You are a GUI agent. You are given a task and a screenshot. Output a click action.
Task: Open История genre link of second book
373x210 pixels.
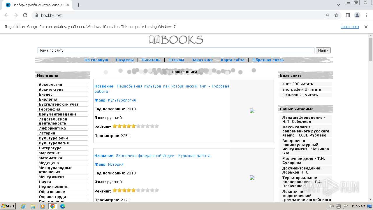116,164
